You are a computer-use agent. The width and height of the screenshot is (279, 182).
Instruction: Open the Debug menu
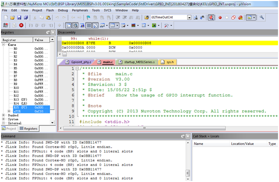(x=63, y=10)
